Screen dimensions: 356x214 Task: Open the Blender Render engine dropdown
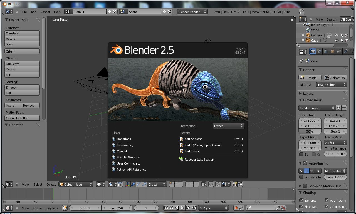coord(192,12)
